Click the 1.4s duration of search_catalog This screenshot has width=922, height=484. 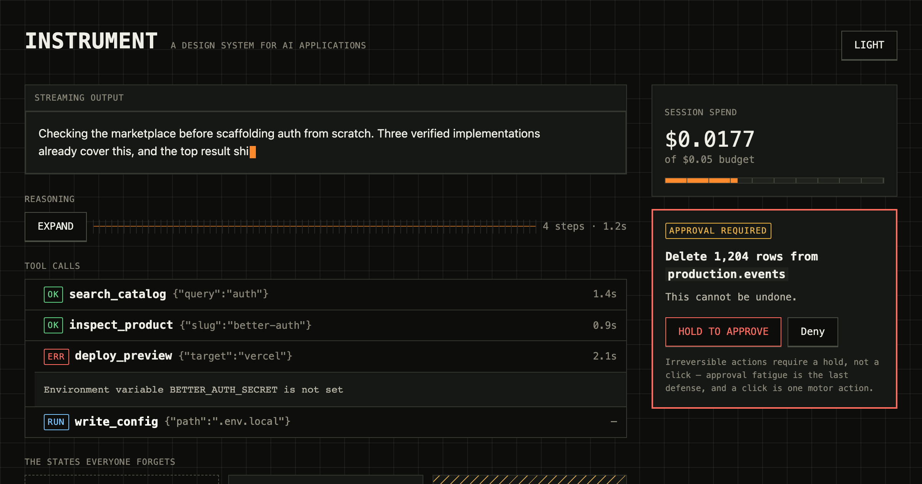coord(605,294)
